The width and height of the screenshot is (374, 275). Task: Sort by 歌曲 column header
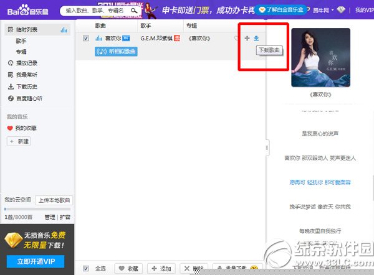coord(100,26)
